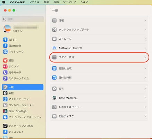152x139 pixels.
Task: Click the 検索 search field
Action: coord(23,19)
